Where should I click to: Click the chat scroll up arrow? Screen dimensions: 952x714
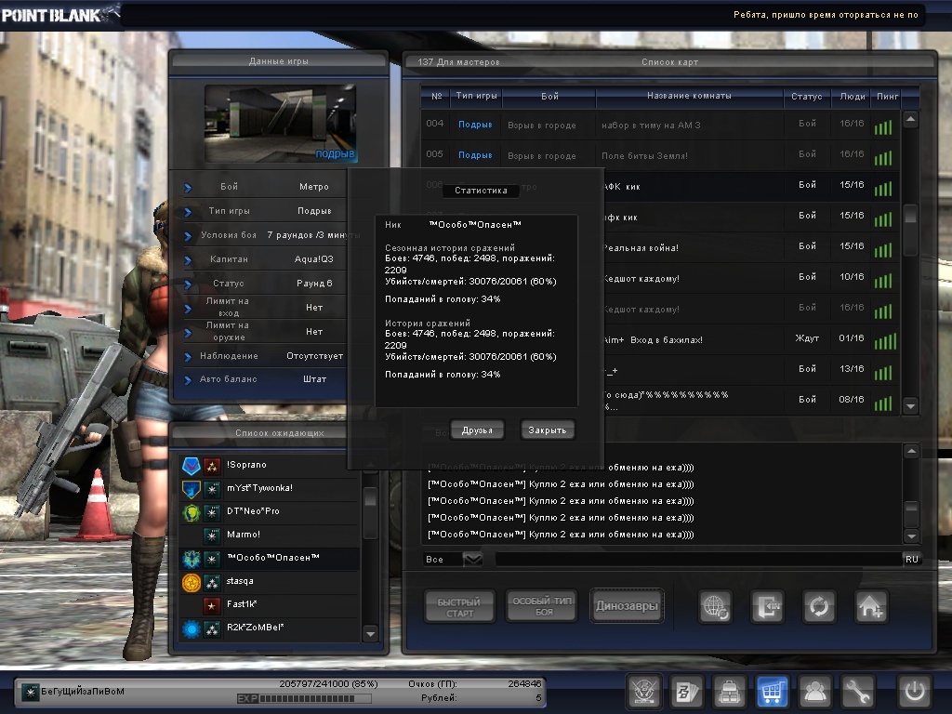[x=911, y=451]
